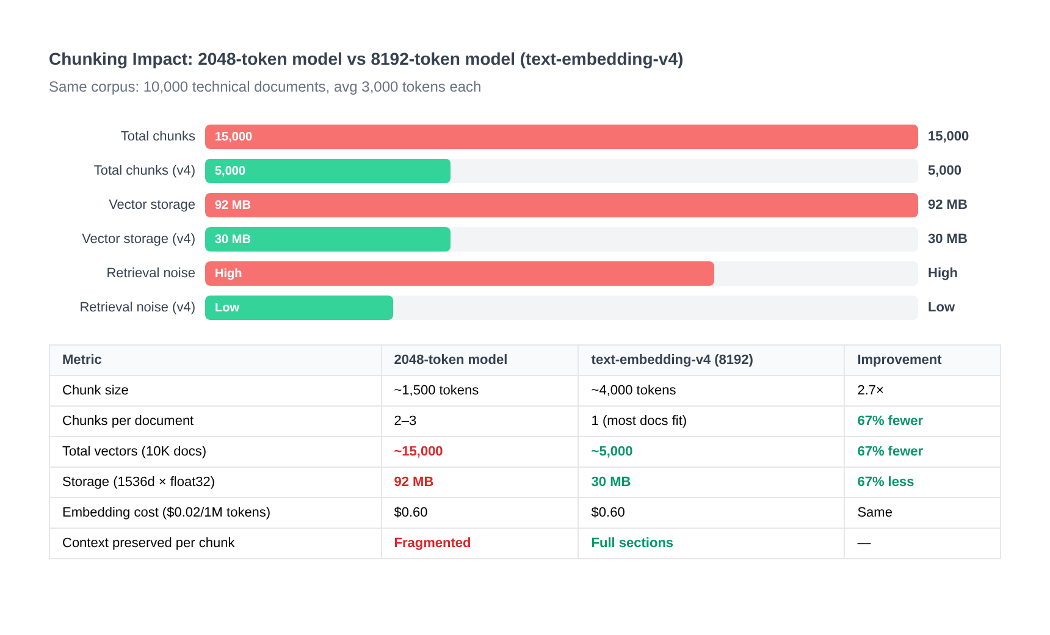The image size is (1050, 635).
Task: Click the 'Vector storage' bar label
Action: point(152,205)
